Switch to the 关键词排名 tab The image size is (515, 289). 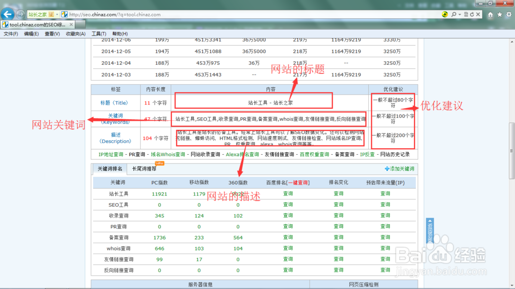pos(110,169)
